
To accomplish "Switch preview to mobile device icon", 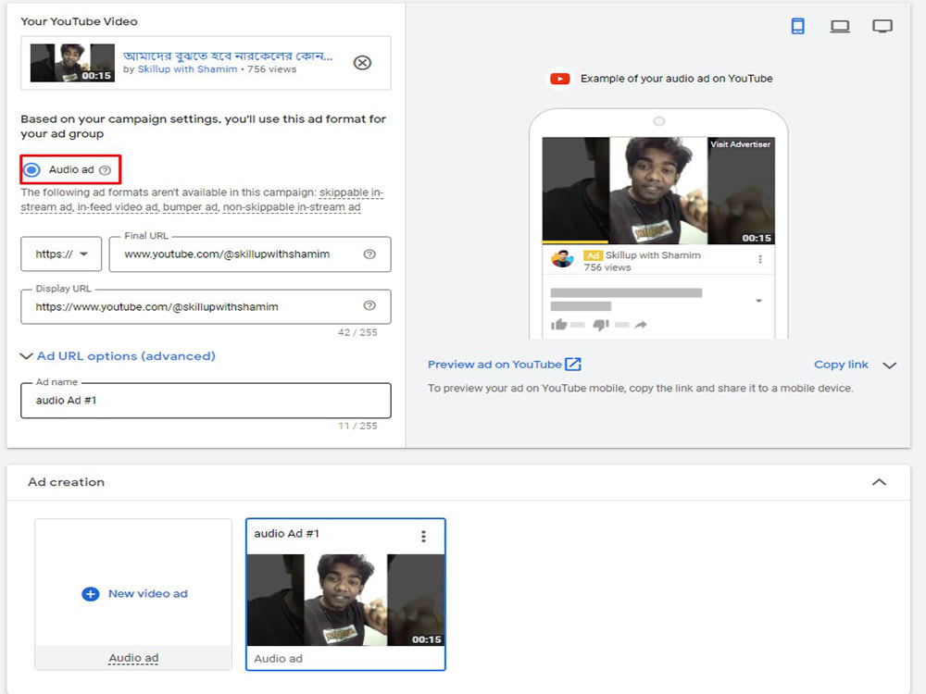I will point(797,26).
